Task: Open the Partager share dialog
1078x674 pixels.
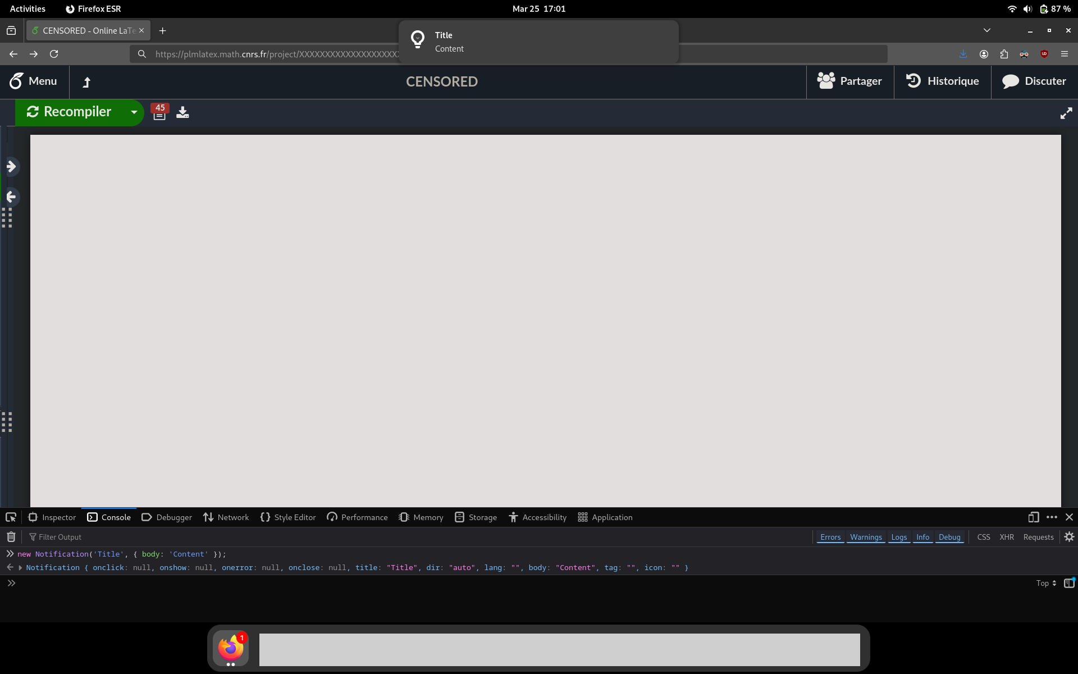Action: coord(849,81)
